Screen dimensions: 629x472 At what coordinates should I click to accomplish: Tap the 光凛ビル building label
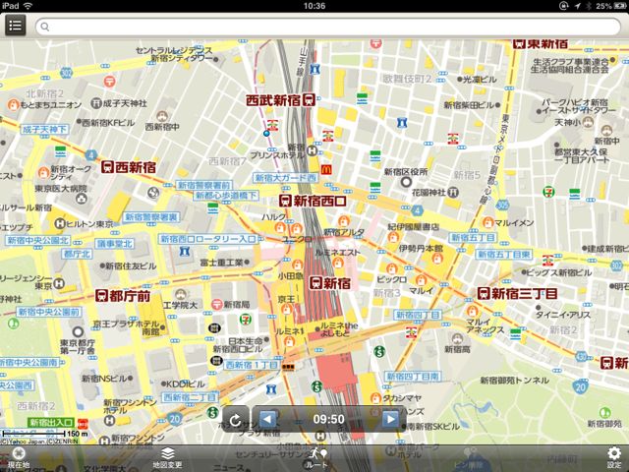[480, 79]
